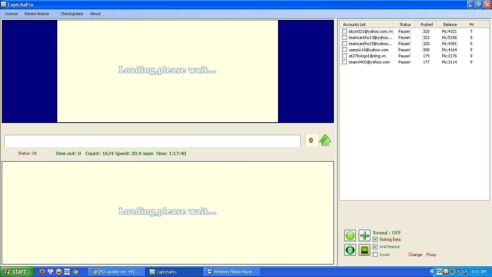Tick the checkbox for teamvl401@yahoo.com
Image resolution: width=492 pixels, height=277 pixels.
pyautogui.click(x=344, y=62)
